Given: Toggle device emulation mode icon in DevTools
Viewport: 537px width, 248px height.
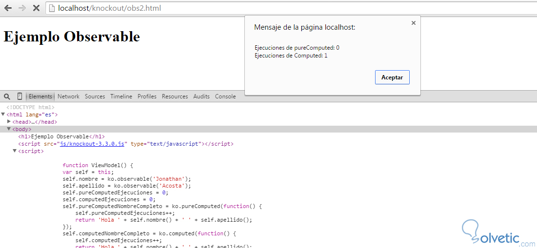Looking at the screenshot, I should [x=20, y=96].
